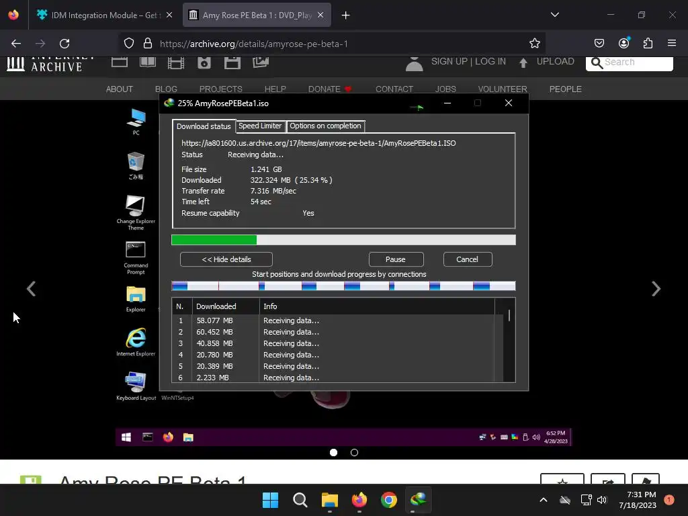Click the Internet Archive logo

click(49, 64)
